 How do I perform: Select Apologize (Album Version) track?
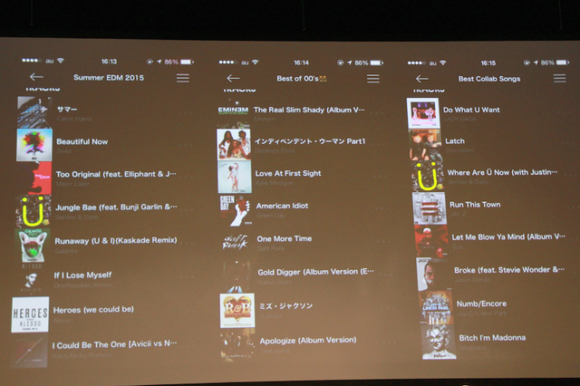(x=306, y=340)
